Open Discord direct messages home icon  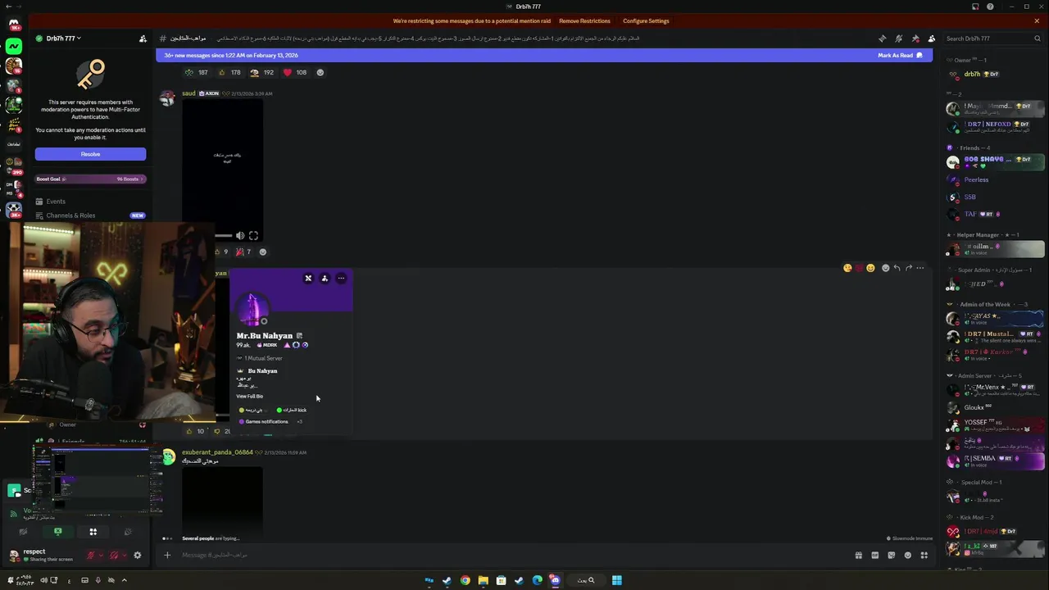pos(14,24)
